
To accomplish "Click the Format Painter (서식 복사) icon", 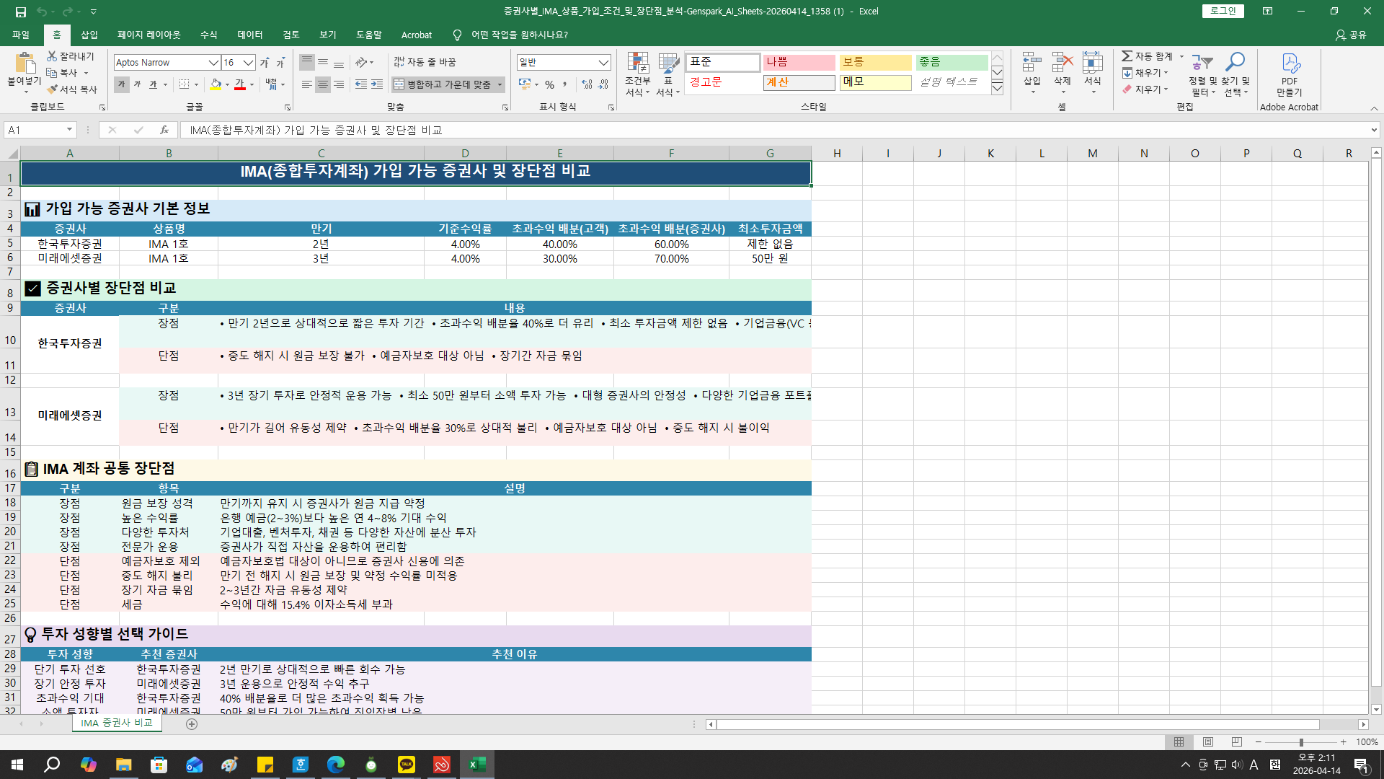I will pyautogui.click(x=52, y=89).
